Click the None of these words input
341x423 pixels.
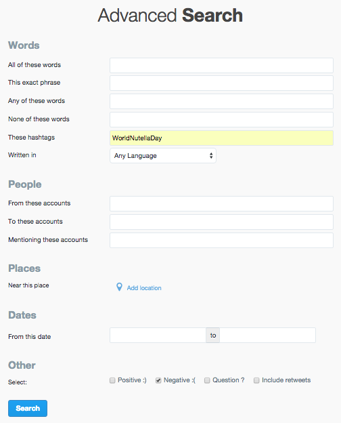[x=221, y=120]
